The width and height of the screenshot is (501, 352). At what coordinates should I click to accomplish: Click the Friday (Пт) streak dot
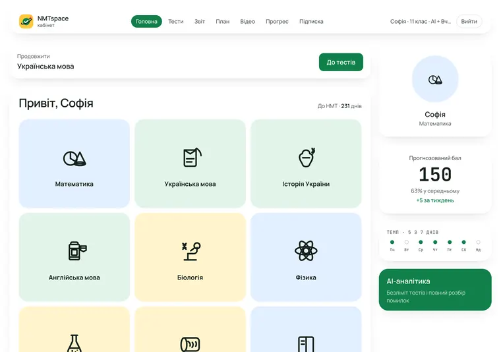450,242
